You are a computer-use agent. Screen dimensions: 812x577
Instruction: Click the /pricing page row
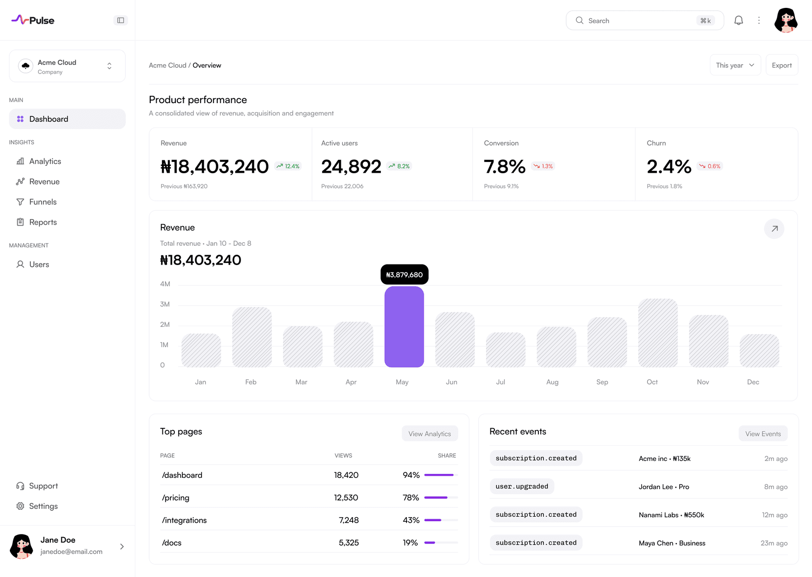pyautogui.click(x=309, y=498)
